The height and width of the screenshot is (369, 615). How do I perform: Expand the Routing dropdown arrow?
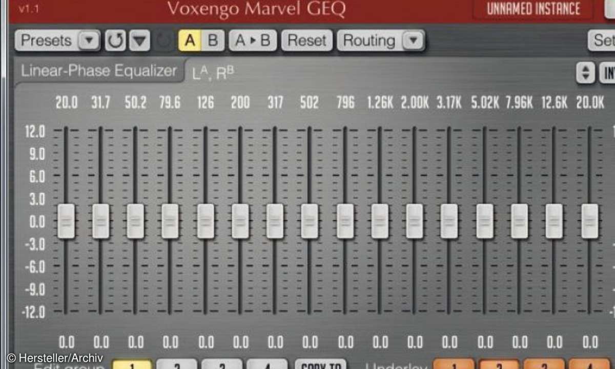[414, 40]
